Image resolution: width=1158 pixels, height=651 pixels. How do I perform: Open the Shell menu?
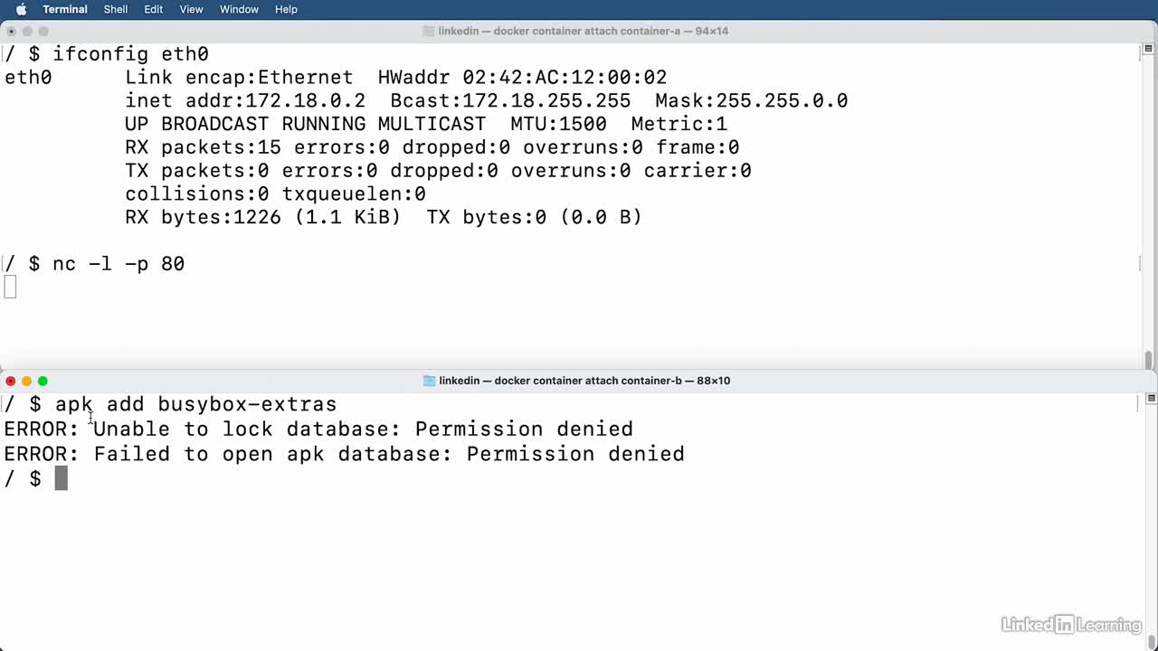point(116,9)
